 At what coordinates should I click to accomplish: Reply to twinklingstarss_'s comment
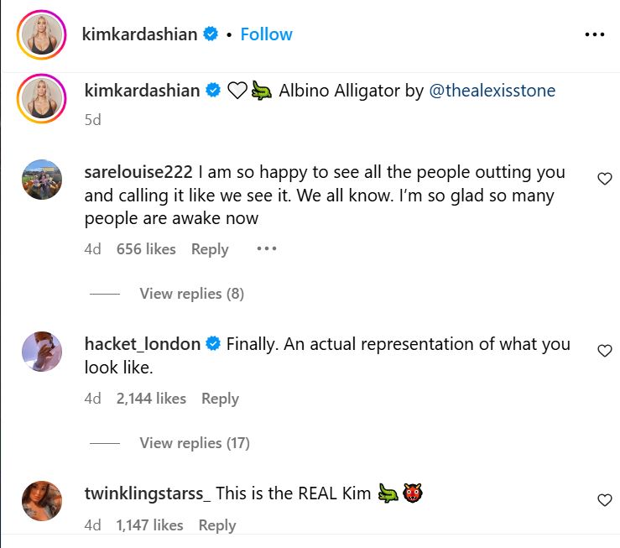pyautogui.click(x=216, y=525)
